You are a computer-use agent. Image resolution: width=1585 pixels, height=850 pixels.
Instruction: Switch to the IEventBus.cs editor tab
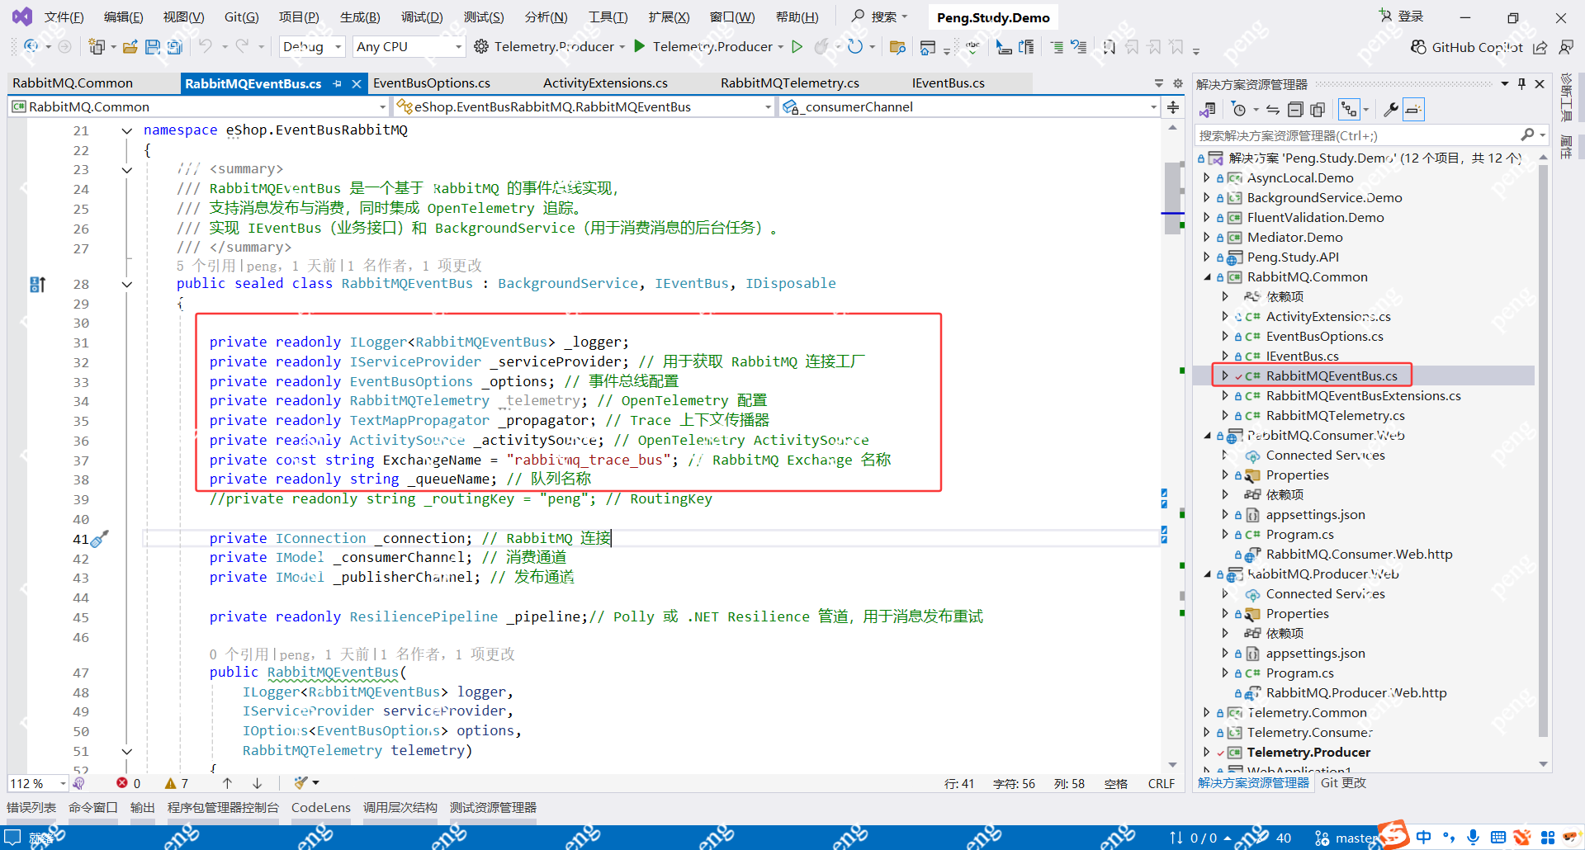coord(948,83)
